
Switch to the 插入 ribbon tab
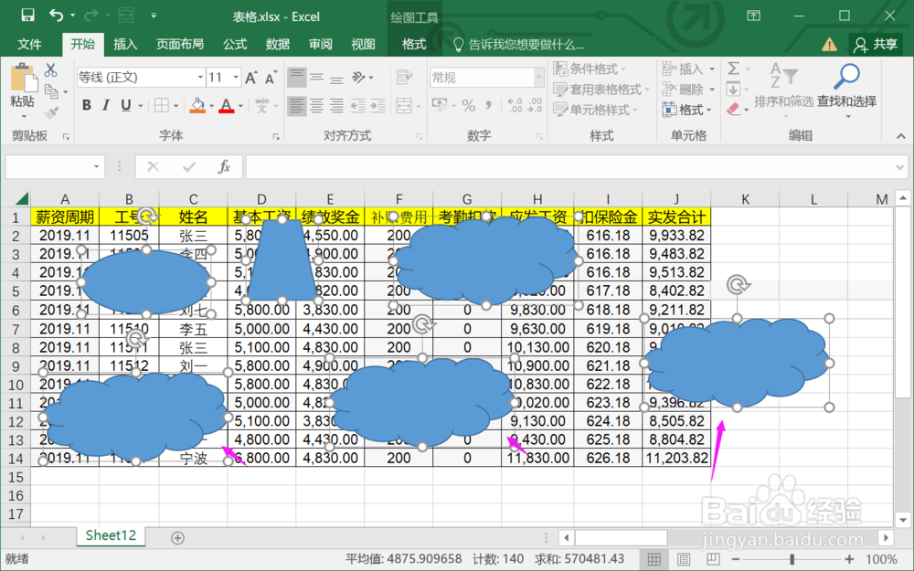point(124,44)
